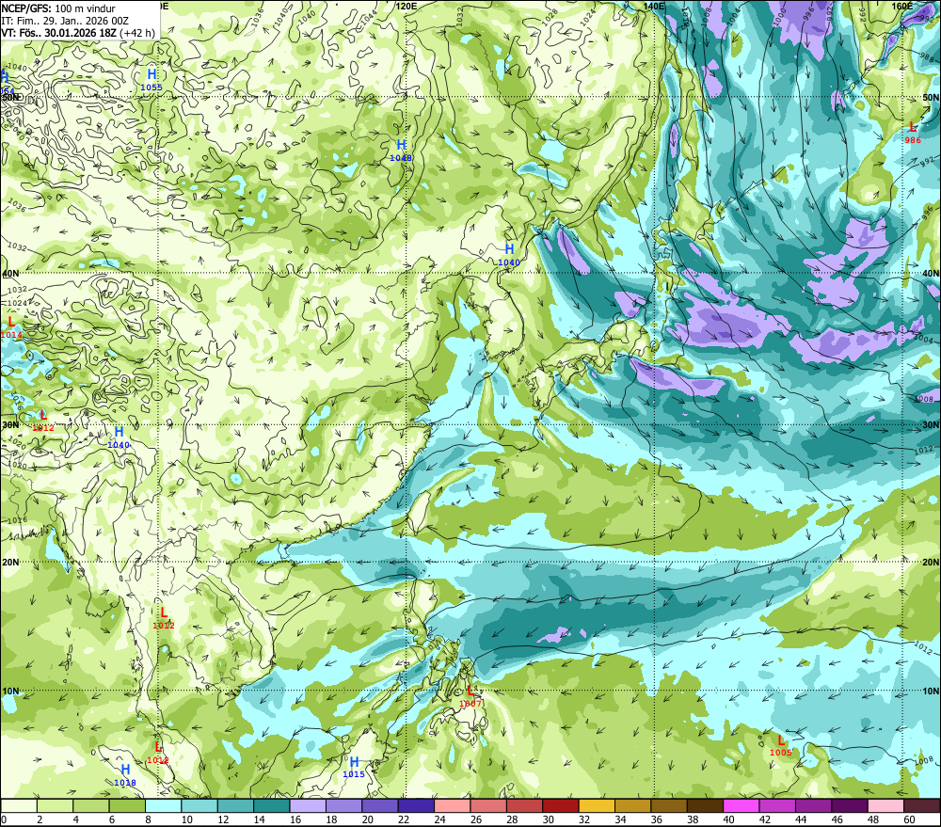Click the 120E longitude label
Viewport: 941px width, 827px height.
(407, 6)
